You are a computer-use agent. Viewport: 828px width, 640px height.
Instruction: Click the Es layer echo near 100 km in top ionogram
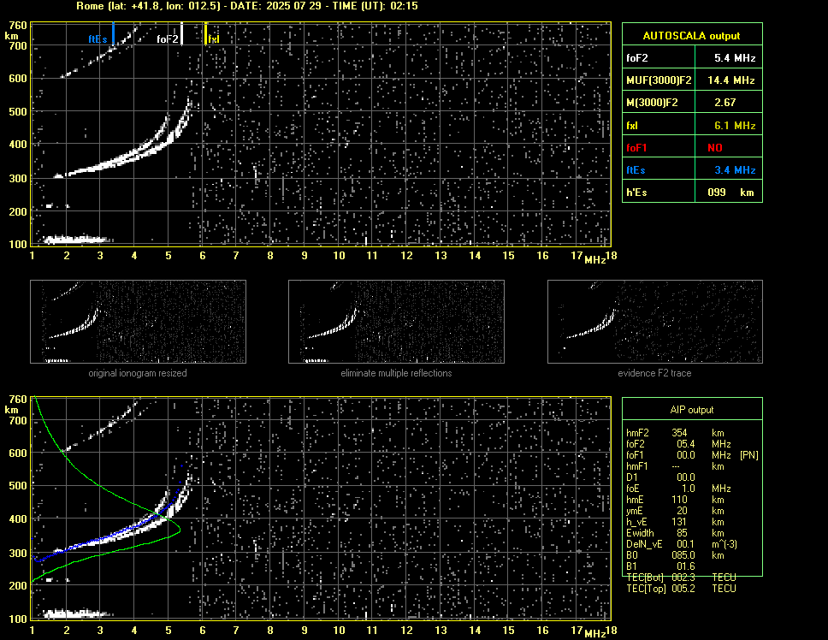click(x=77, y=240)
